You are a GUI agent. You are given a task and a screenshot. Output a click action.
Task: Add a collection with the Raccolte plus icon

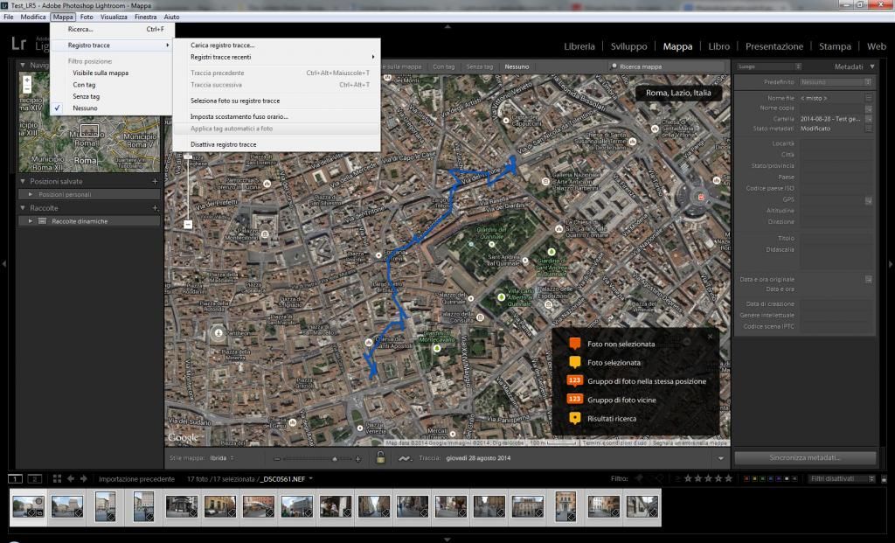(155, 208)
